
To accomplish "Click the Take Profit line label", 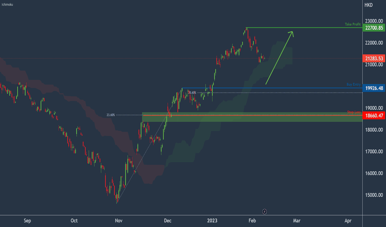I will 352,24.
